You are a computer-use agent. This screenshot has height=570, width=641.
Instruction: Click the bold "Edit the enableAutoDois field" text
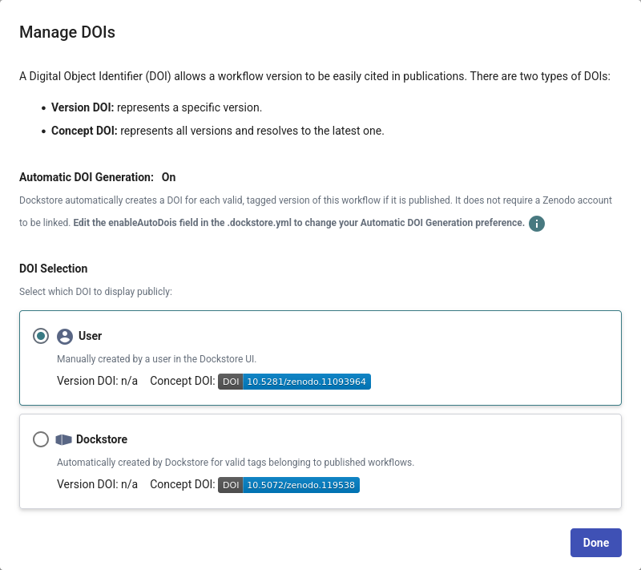click(298, 223)
